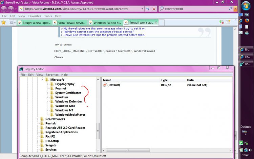Viewport: 254px width, 159px height.
Task: Click the uTorrent tray icon
Action: coord(241,143)
